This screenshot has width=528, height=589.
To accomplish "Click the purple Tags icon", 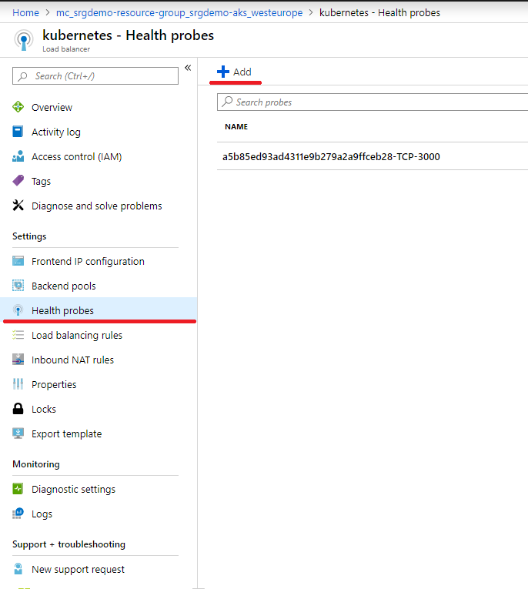I will [x=18, y=181].
